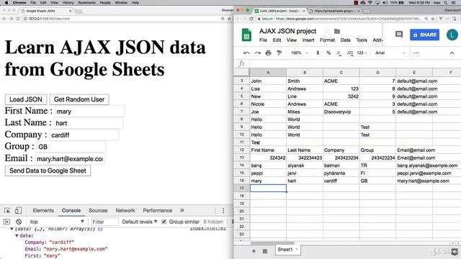The height and width of the screenshot is (259, 461).
Task: Bookmark the Sheets page star icon
Action: click(x=433, y=19)
